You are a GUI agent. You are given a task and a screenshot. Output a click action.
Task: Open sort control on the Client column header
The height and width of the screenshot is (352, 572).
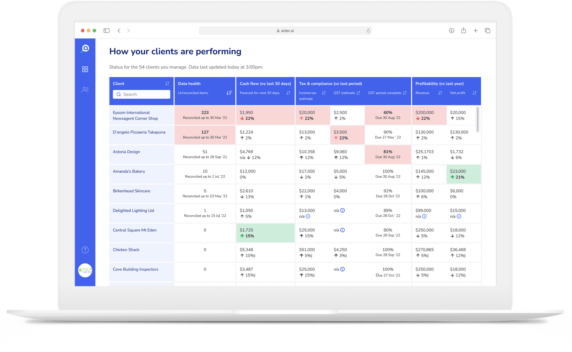[167, 83]
